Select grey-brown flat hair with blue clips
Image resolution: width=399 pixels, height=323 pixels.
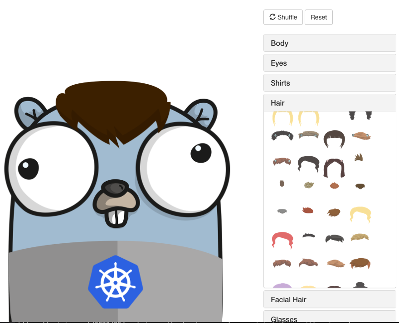(x=308, y=135)
